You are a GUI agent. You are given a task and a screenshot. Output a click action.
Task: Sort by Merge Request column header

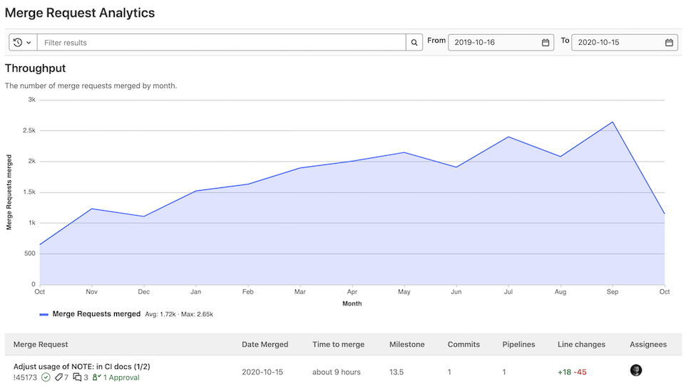click(x=41, y=345)
